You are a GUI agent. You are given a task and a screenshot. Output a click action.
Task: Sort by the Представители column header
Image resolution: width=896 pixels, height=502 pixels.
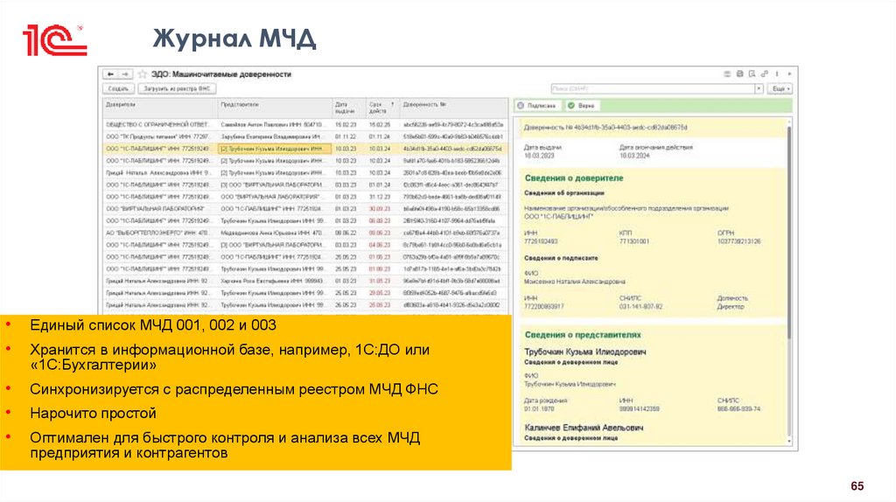(x=275, y=108)
